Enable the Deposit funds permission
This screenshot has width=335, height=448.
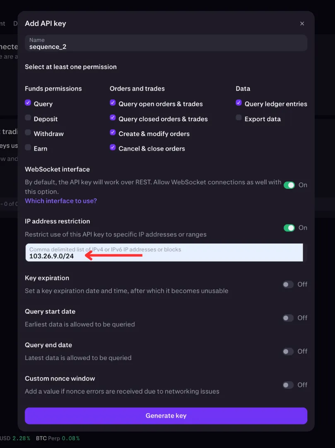28,117
